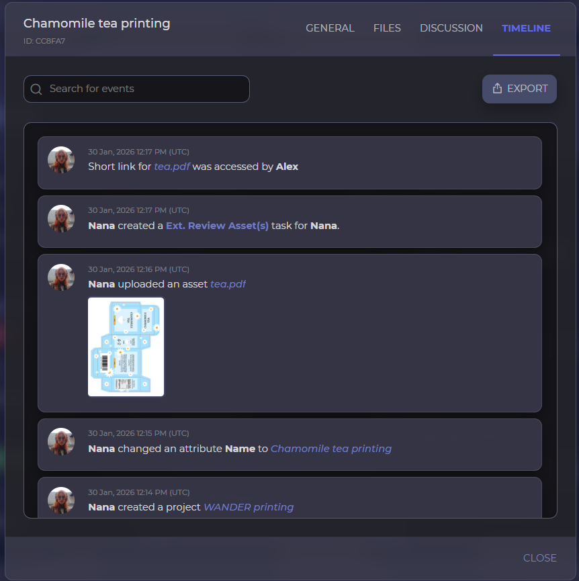Viewport: 579px width, 581px height.
Task: Click the project ID CC8FA7 text
Action: 45,41
